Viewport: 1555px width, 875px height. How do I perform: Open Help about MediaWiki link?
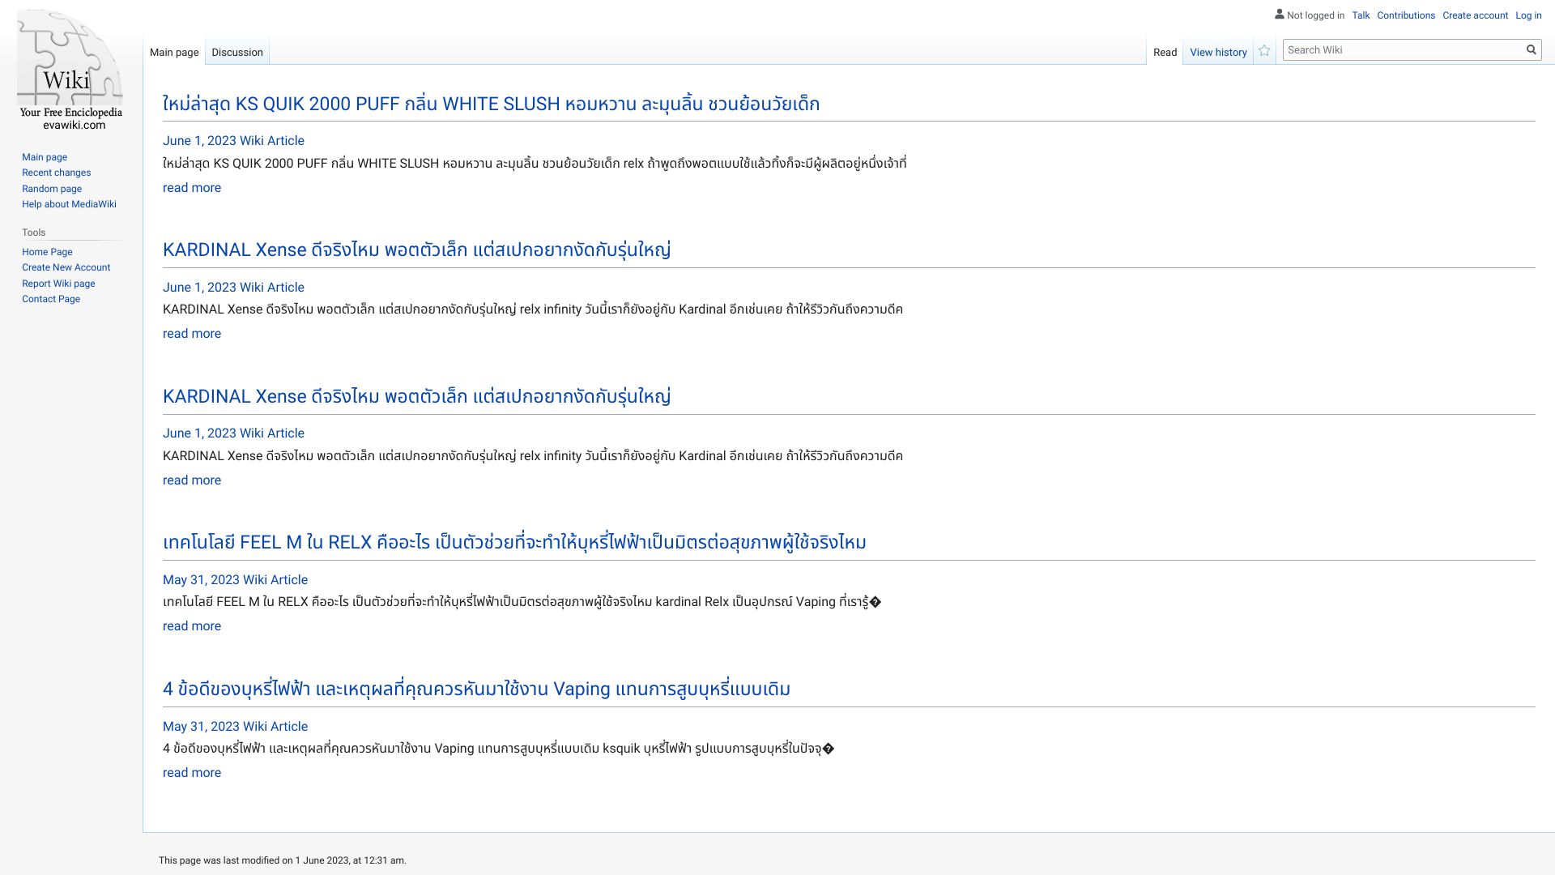[69, 204]
